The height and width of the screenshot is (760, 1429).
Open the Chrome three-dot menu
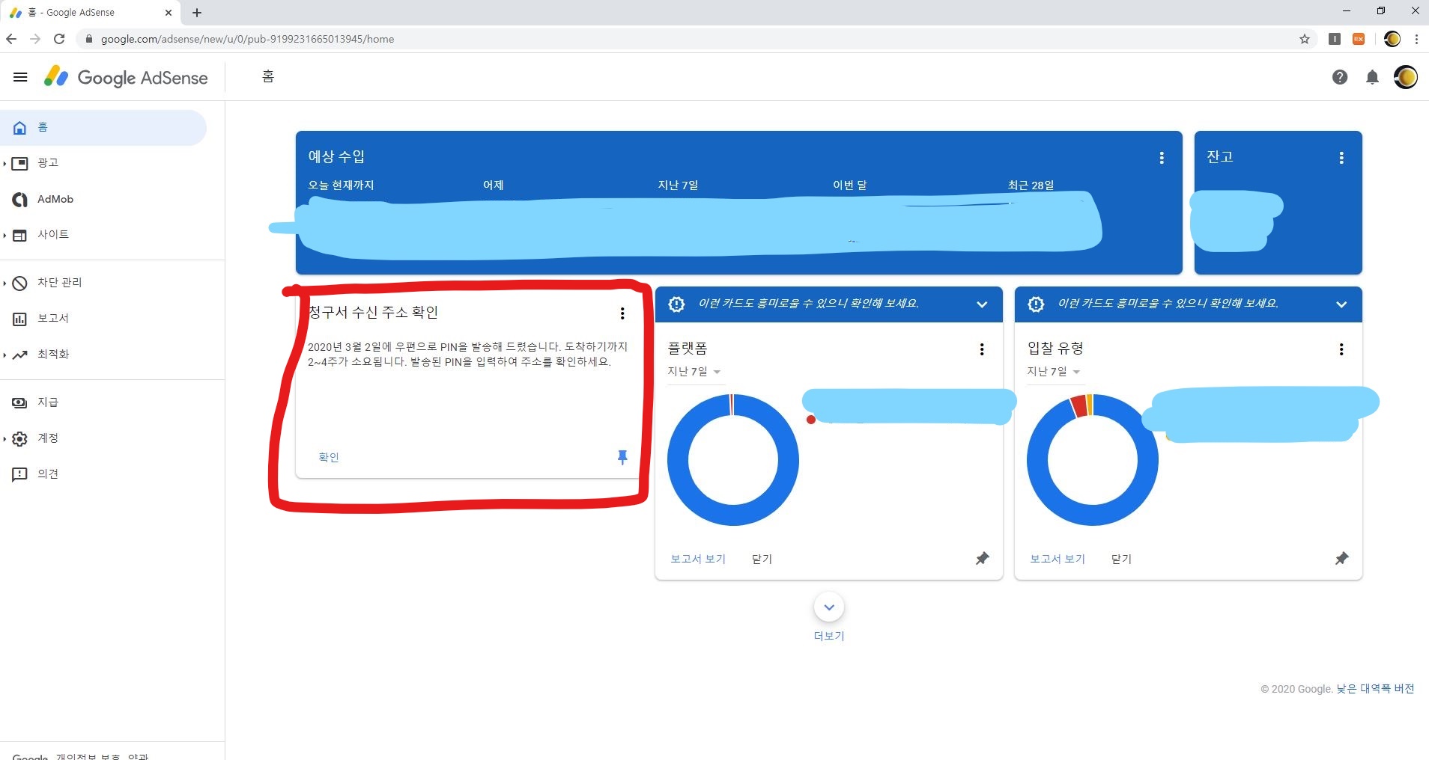coord(1416,39)
